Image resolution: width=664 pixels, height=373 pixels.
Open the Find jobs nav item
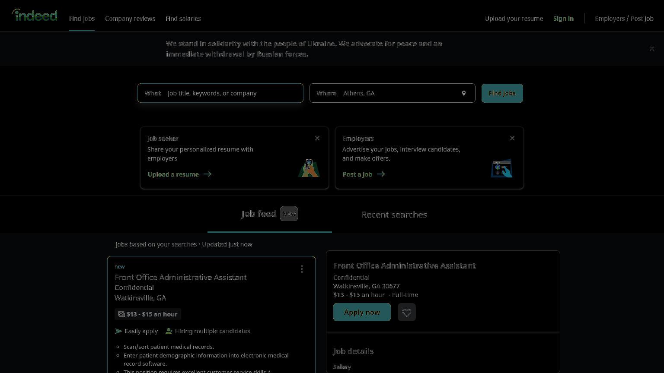[82, 19]
